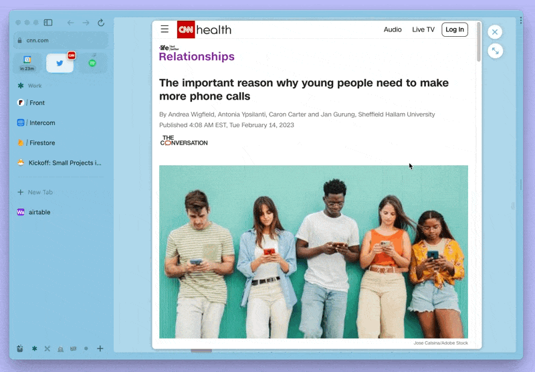Open the Kickoff: Small Projects tab
The image size is (535, 372).
point(60,163)
